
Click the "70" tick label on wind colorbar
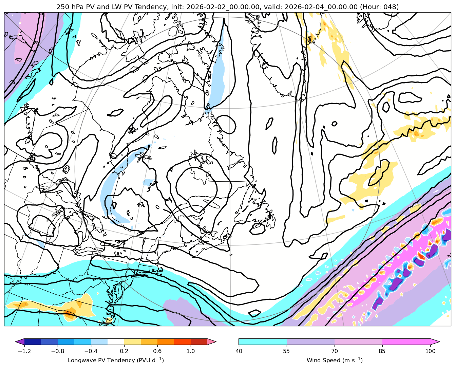335,351
